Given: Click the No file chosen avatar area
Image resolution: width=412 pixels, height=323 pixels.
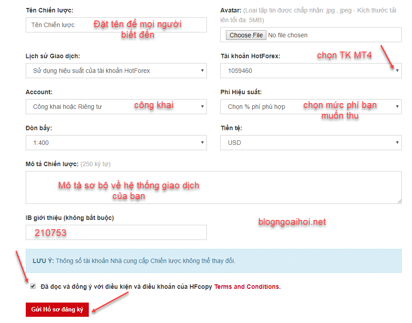Looking at the screenshot, I should 289,35.
